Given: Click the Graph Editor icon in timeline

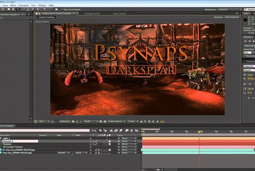Looking at the screenshot, I should coord(136,131).
